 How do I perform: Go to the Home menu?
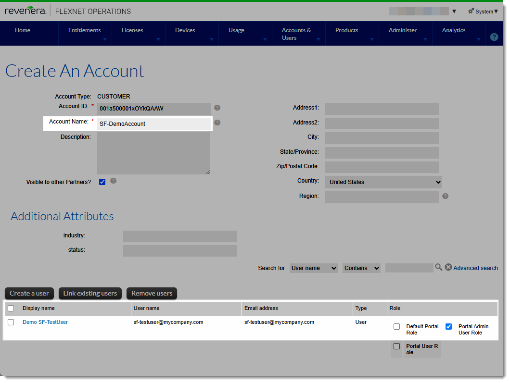point(23,30)
